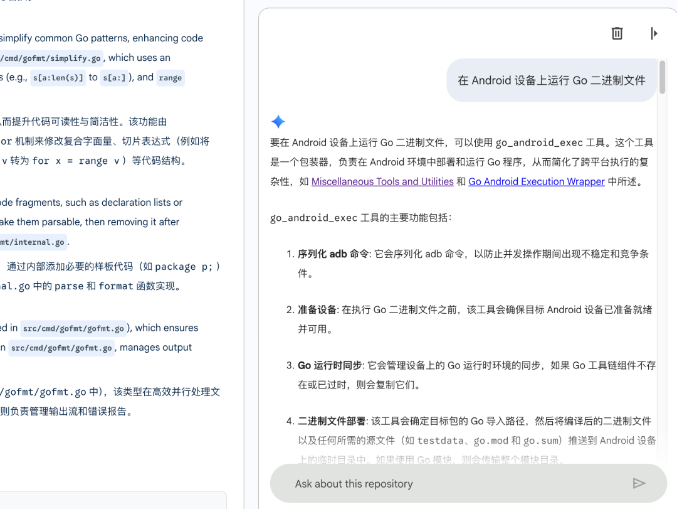Focus the Ask about this repository input field

click(x=439, y=483)
